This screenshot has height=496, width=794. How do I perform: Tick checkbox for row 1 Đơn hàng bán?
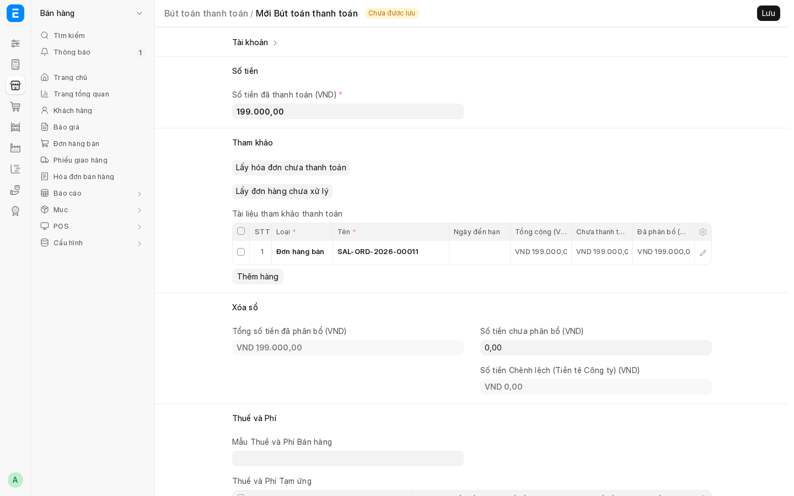(x=241, y=252)
